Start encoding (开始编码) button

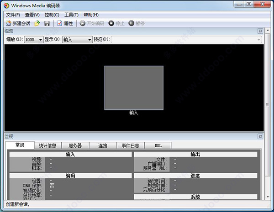click(92, 23)
